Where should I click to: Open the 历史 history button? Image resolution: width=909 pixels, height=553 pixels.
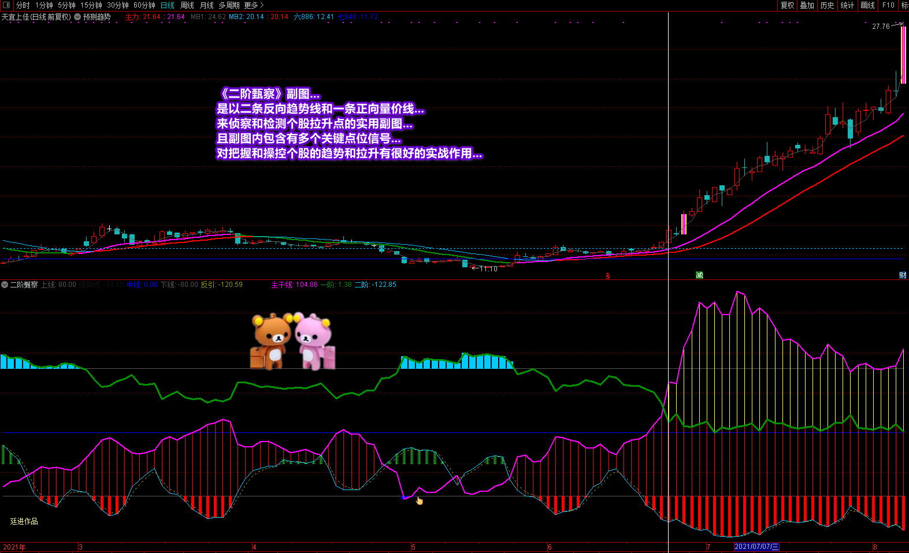pyautogui.click(x=827, y=5)
